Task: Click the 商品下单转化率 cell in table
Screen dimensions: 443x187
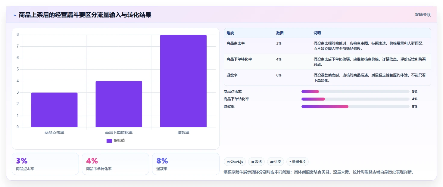Action: click(239, 59)
